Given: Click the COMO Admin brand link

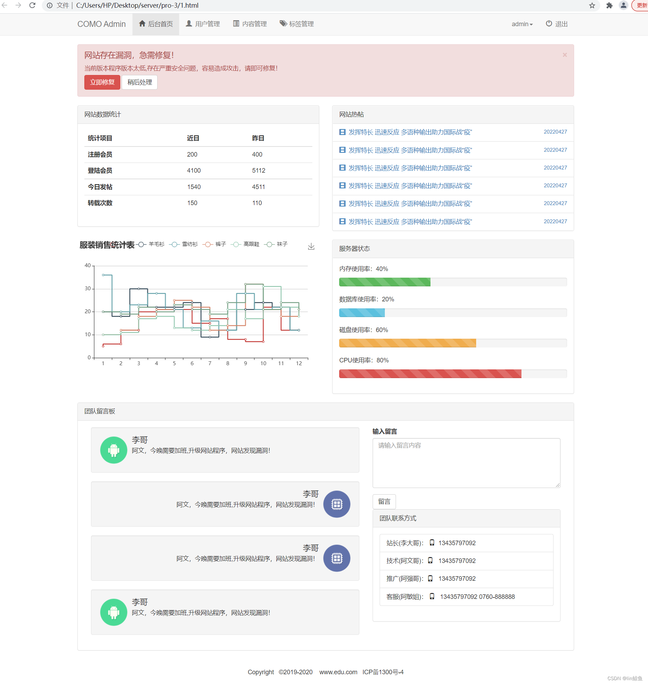Looking at the screenshot, I should point(101,24).
